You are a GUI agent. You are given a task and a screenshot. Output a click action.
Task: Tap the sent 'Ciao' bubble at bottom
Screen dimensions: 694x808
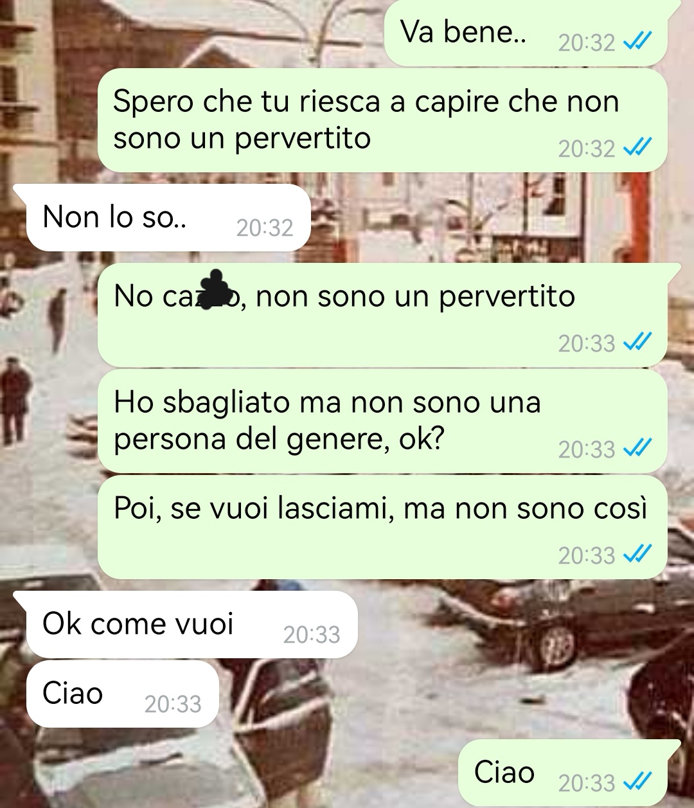pyautogui.click(x=569, y=773)
